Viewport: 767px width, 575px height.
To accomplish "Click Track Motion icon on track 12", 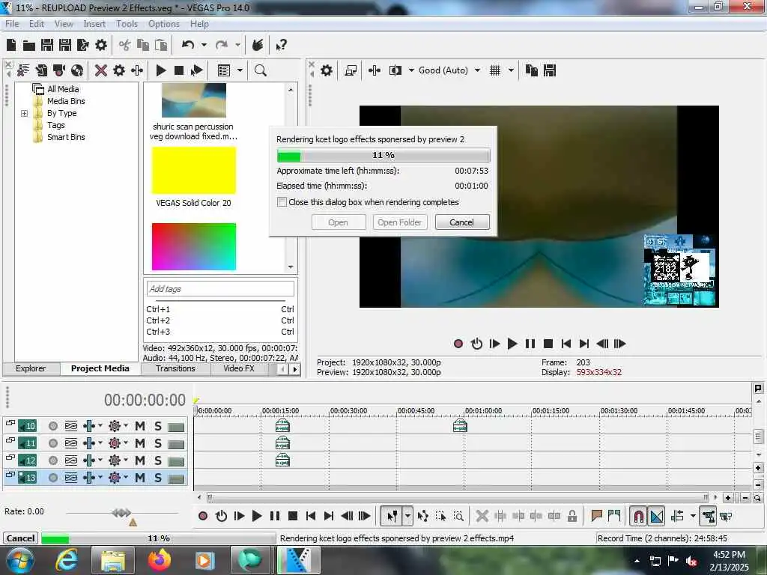I will (x=71, y=460).
